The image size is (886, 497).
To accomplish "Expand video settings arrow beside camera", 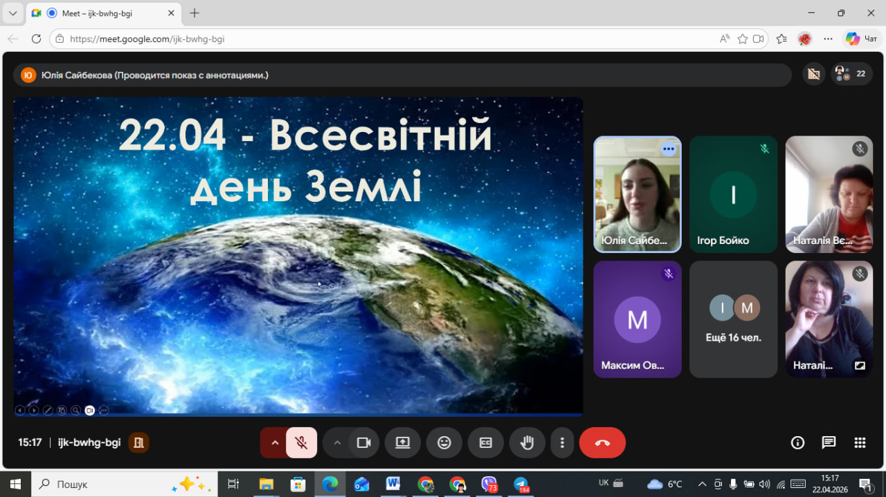I will [x=337, y=443].
